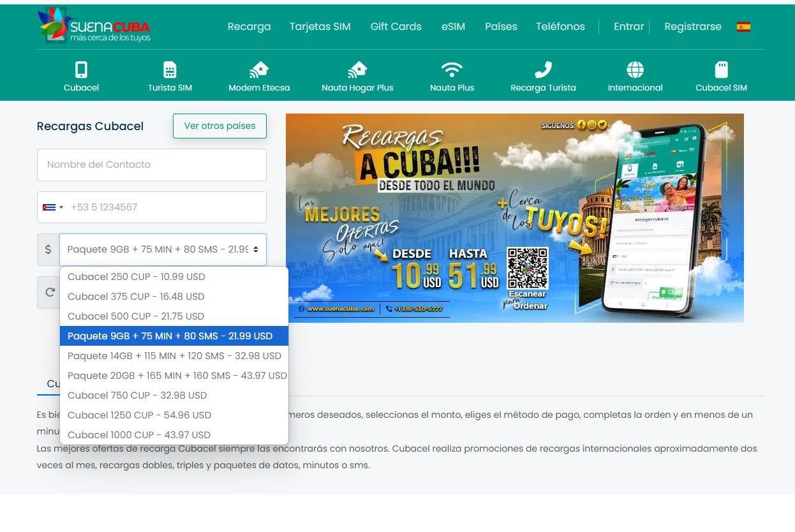Open the recharge amount select box

point(163,249)
